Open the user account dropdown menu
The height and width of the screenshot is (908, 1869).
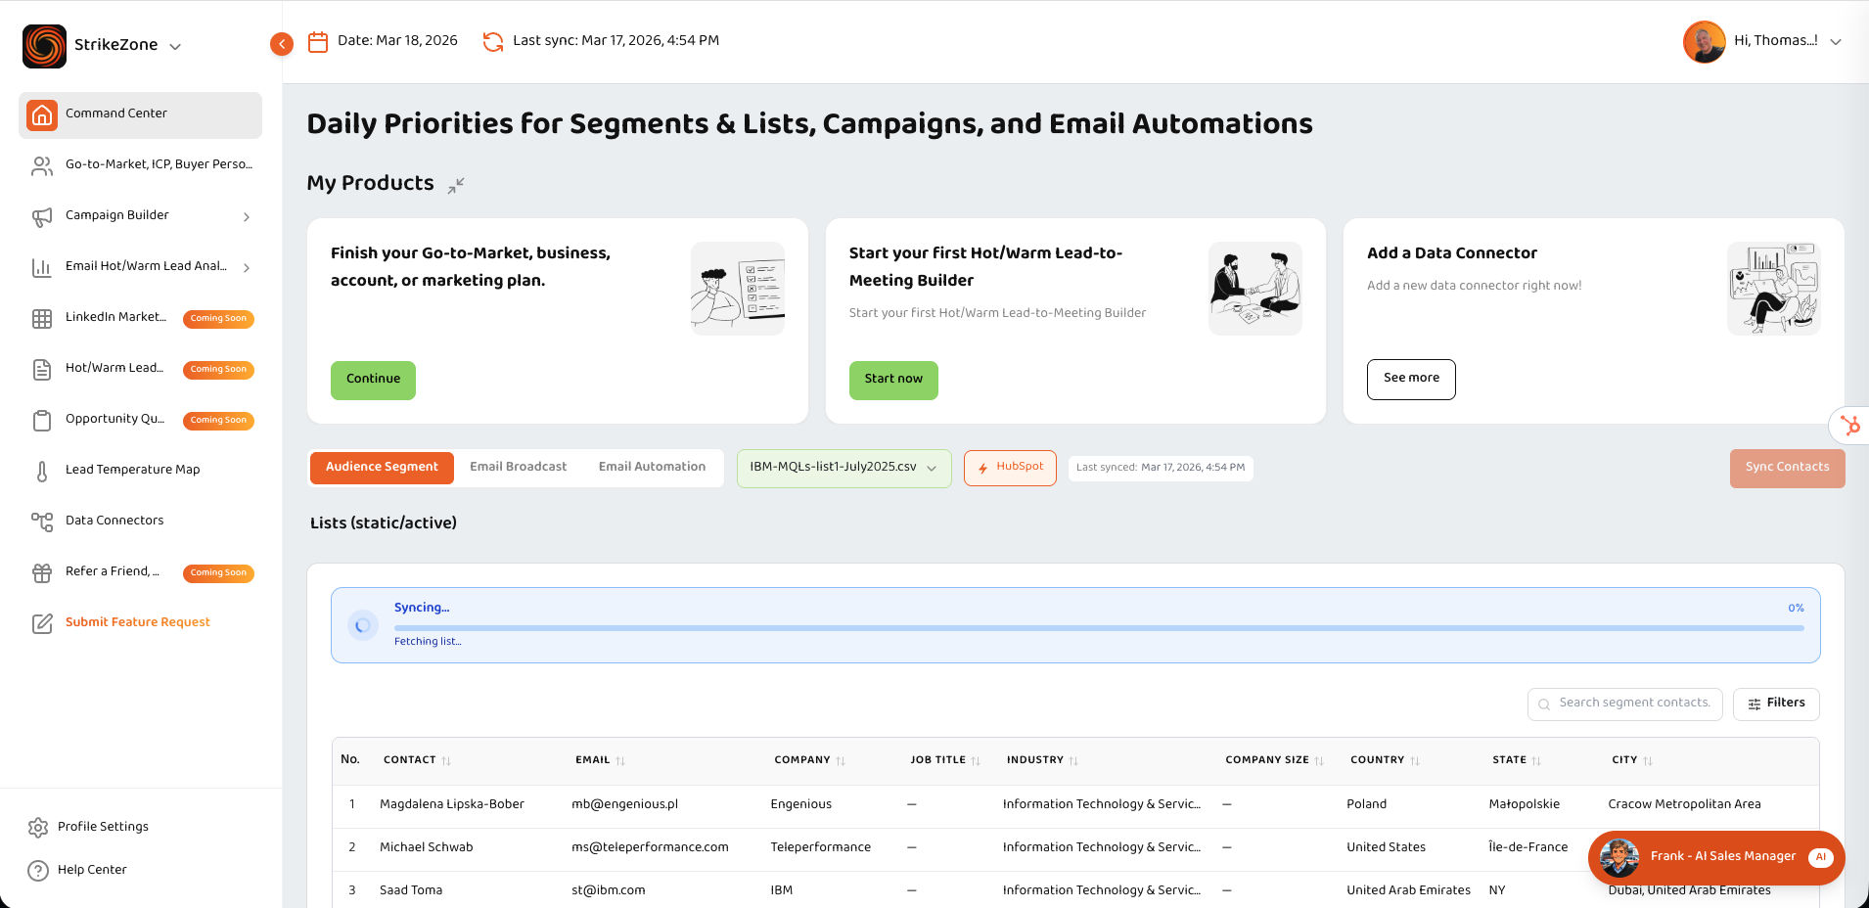point(1836,42)
